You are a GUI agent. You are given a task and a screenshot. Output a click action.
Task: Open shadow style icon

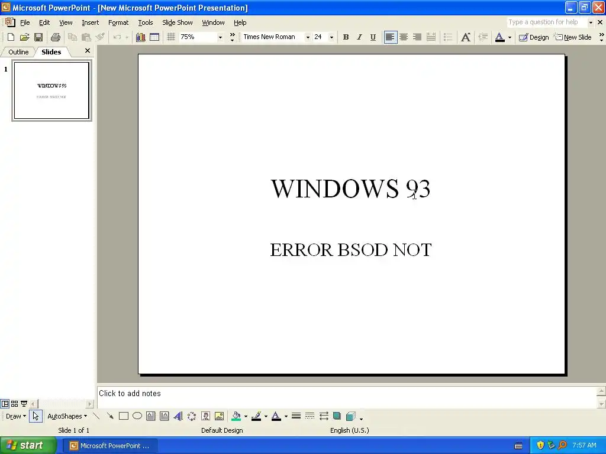click(x=337, y=416)
